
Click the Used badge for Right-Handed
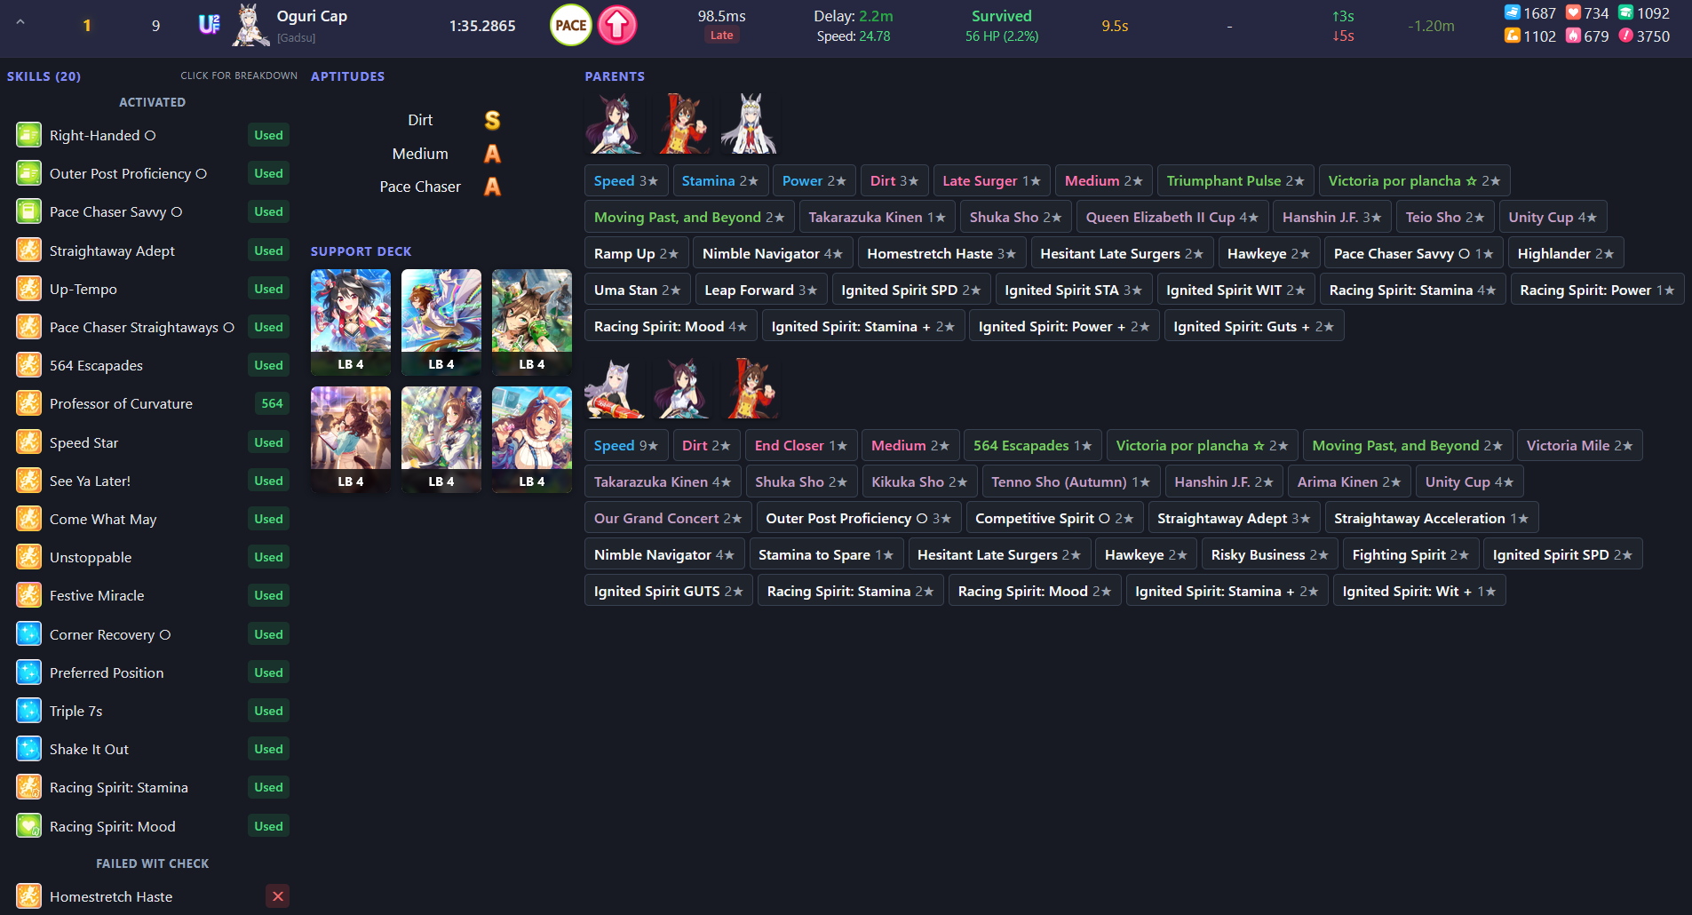[268, 135]
